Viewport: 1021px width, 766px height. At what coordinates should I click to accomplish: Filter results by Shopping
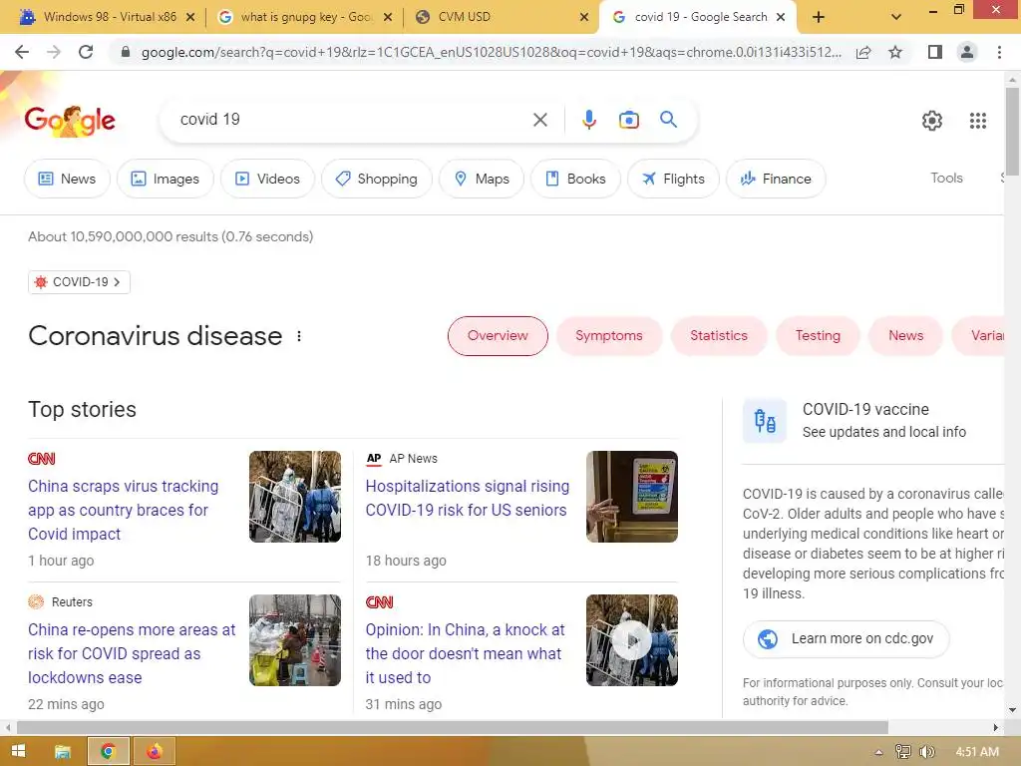click(x=376, y=179)
